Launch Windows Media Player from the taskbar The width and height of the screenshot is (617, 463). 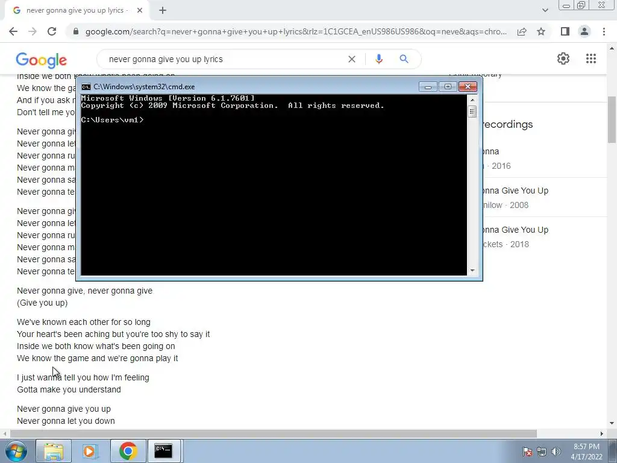pos(90,451)
